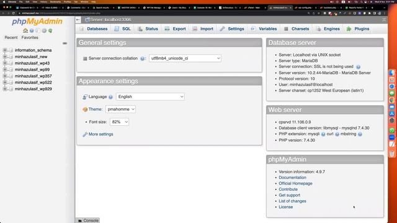Click the hide navigation panel arrow beside Server breadcrumb
The height and width of the screenshot is (223, 397).
coord(78,20)
